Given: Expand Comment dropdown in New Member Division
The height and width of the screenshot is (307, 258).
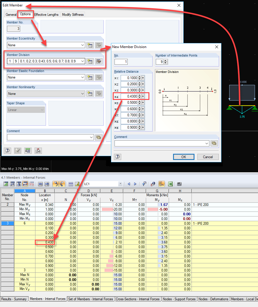Looking at the screenshot, I should [207, 143].
